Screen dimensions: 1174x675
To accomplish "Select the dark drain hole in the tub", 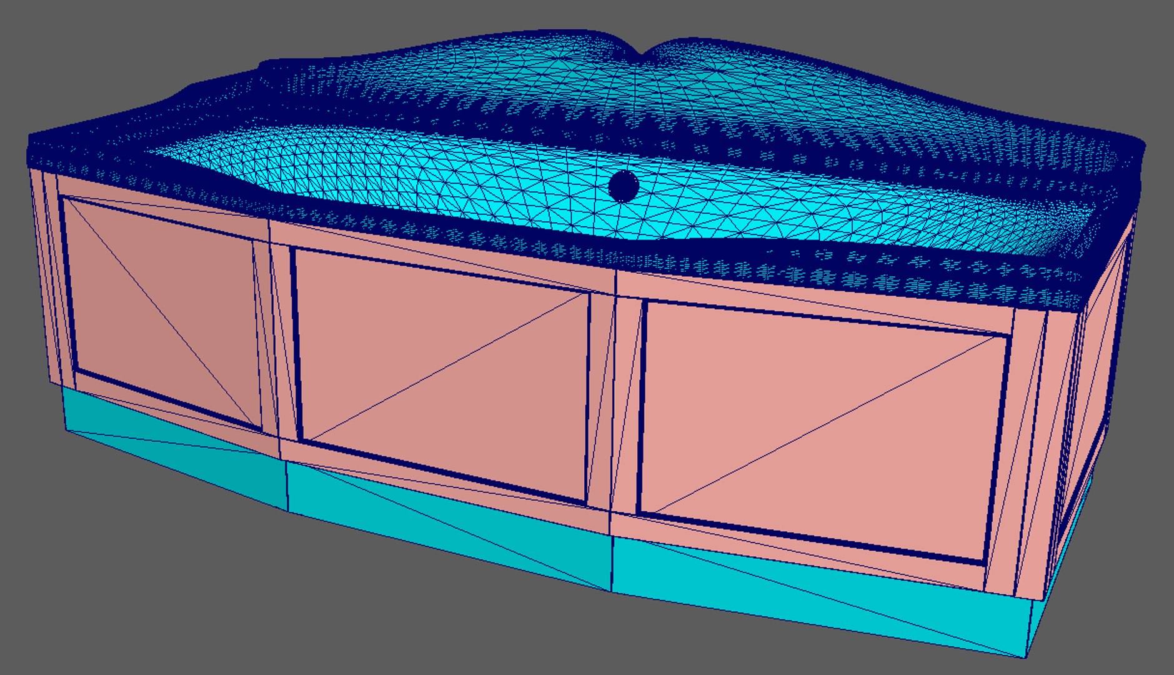I will point(623,186).
